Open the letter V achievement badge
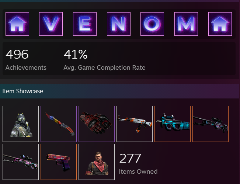240x184 pixels. 51,24
